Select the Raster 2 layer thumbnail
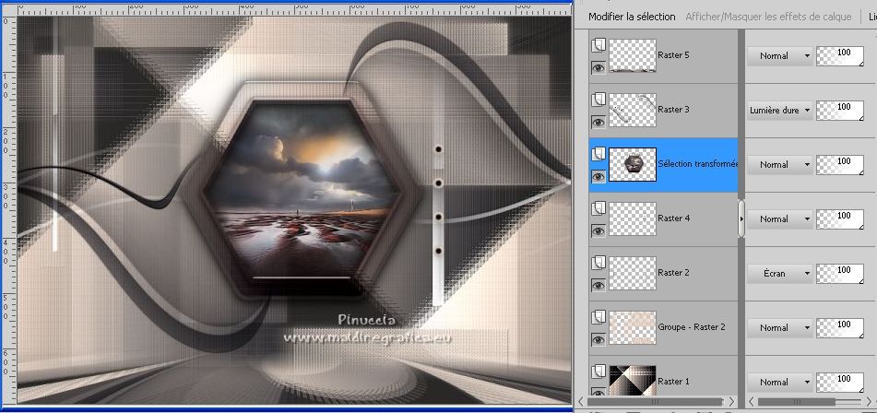Screen dimensions: 877x413 pos(632,273)
